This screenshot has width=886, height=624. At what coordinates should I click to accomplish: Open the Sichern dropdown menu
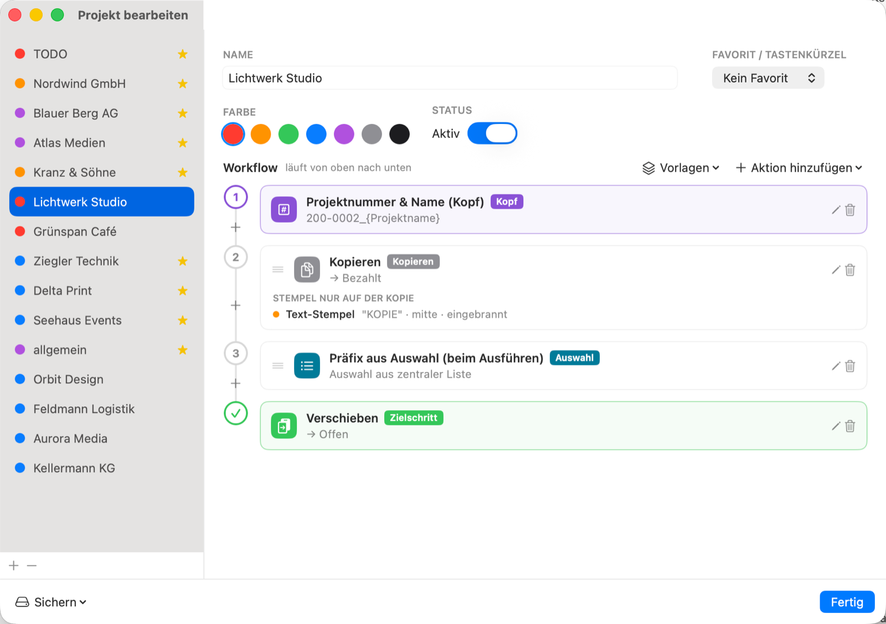tap(51, 602)
